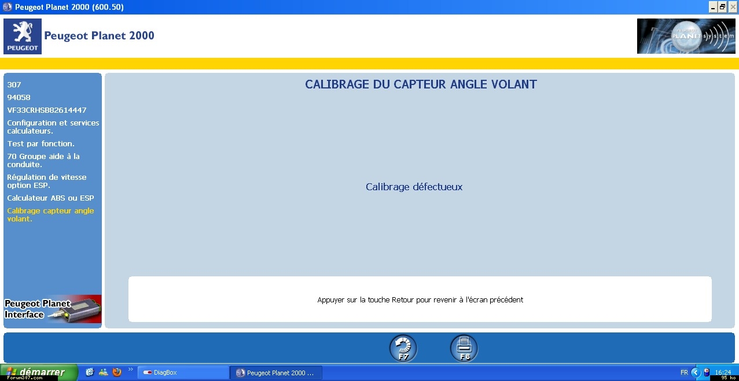
Task: Select Test par fonction in sidebar
Action: click(41, 143)
